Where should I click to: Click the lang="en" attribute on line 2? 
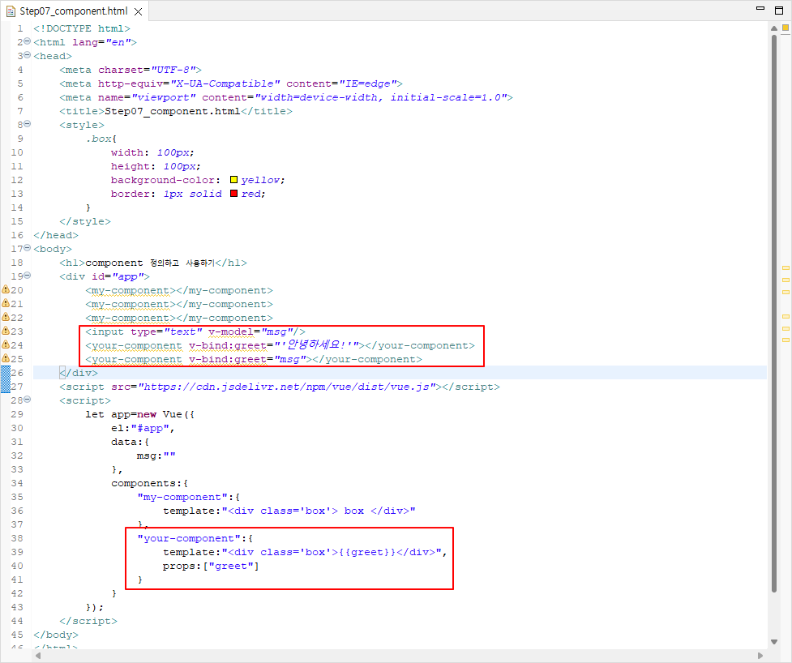(x=101, y=42)
